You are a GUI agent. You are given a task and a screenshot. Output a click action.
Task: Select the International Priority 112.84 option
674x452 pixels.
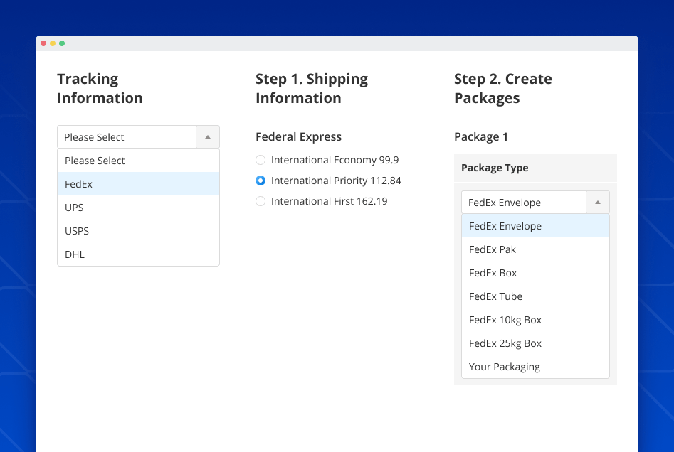pos(260,181)
